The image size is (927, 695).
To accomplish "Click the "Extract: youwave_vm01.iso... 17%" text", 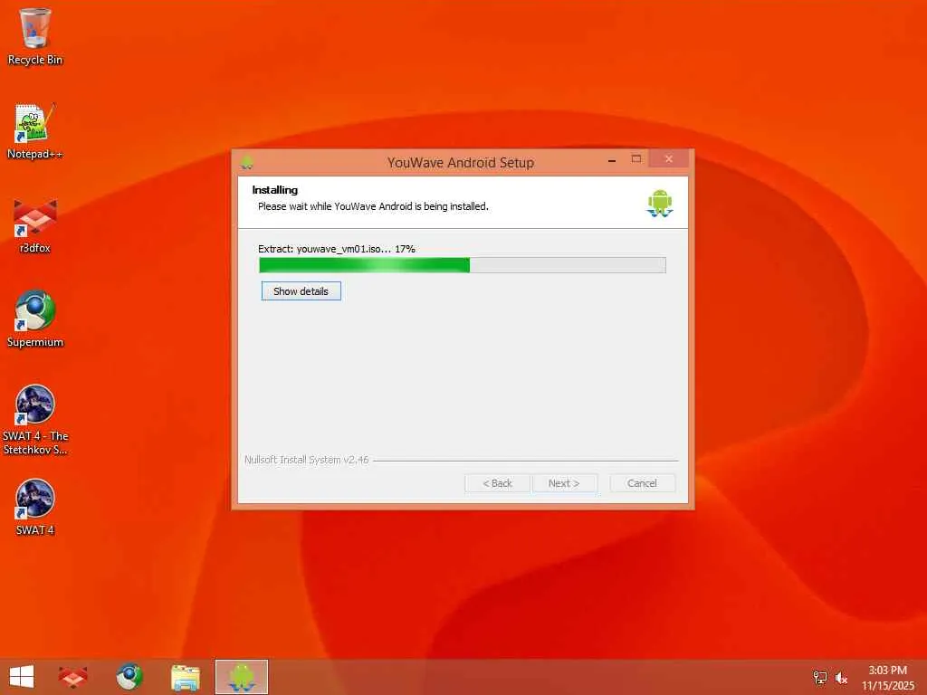I will pos(337,249).
